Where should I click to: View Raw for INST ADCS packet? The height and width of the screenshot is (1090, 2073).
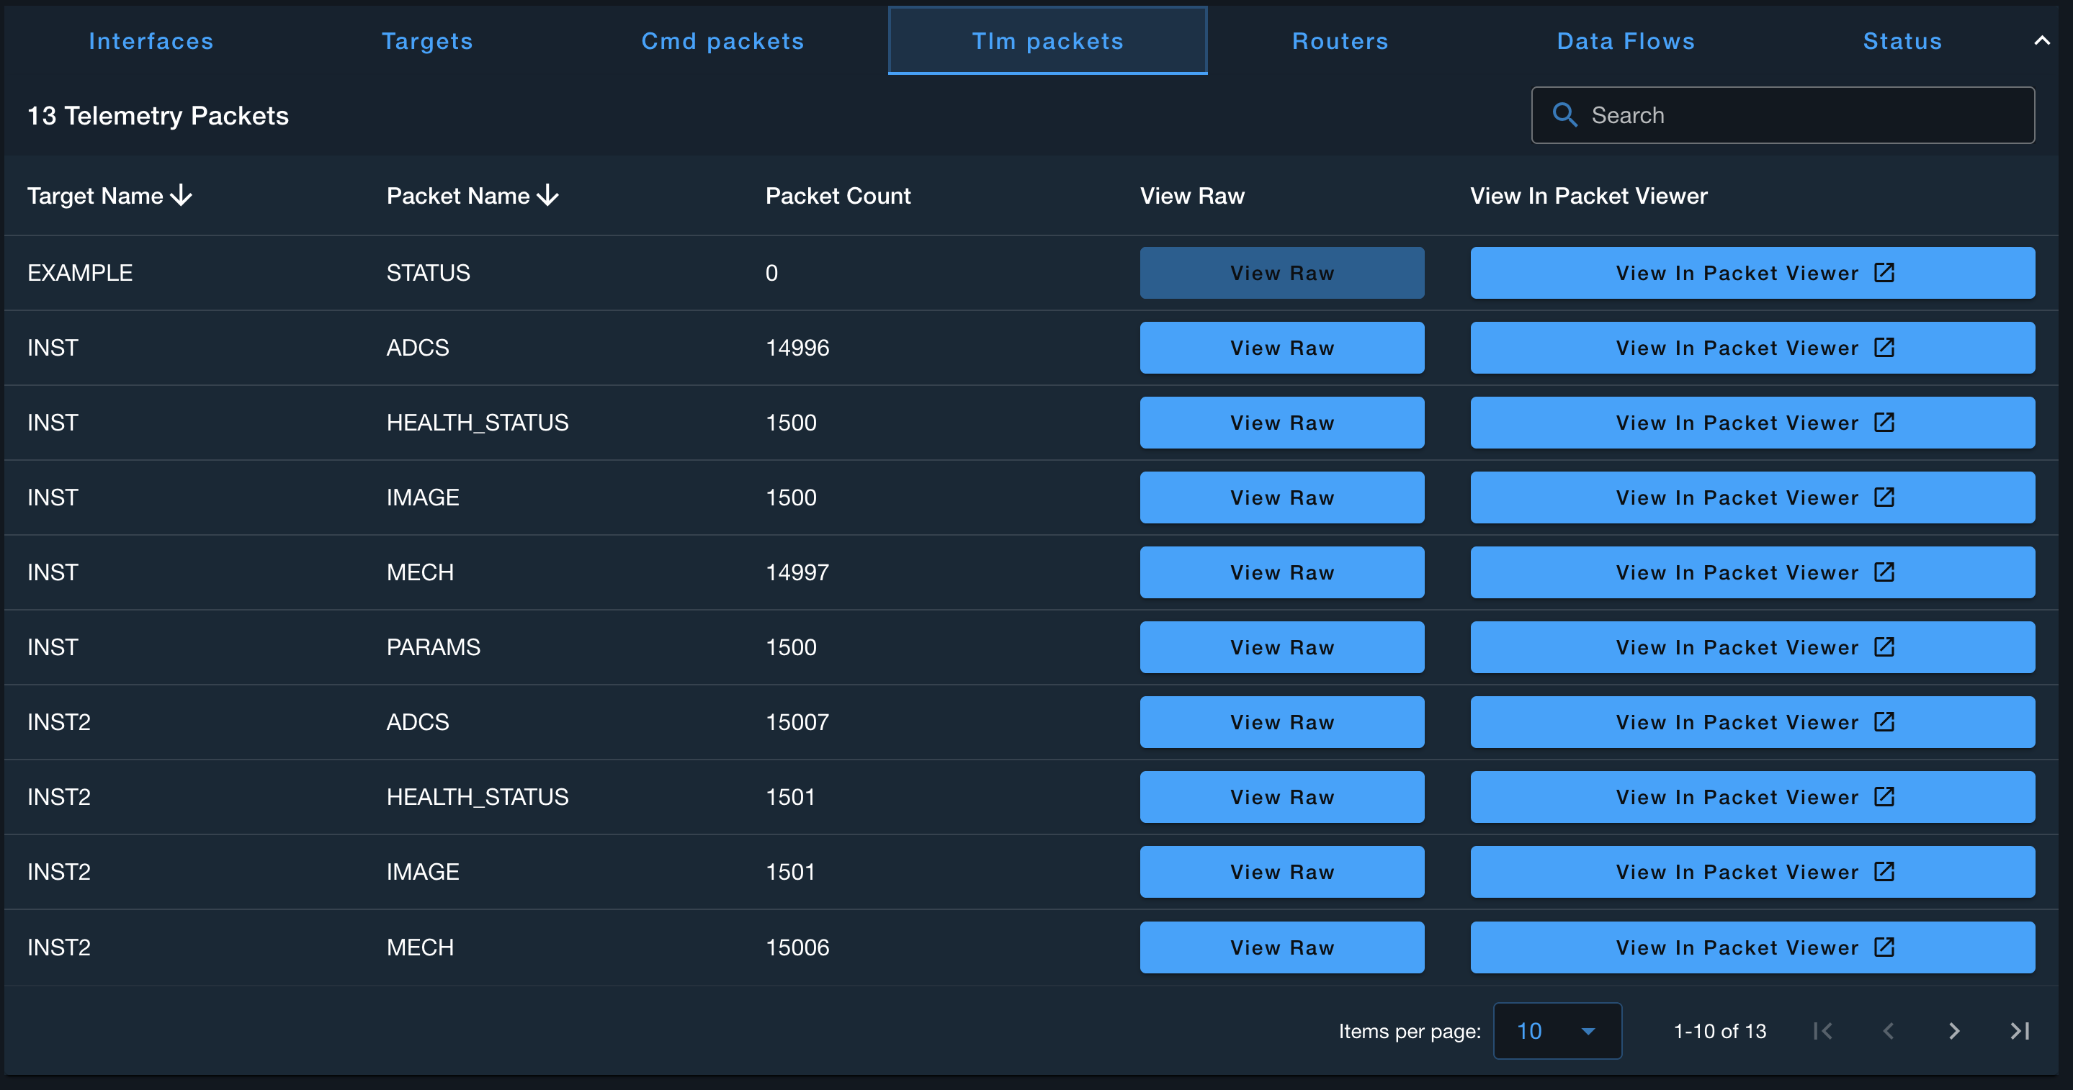click(1281, 348)
